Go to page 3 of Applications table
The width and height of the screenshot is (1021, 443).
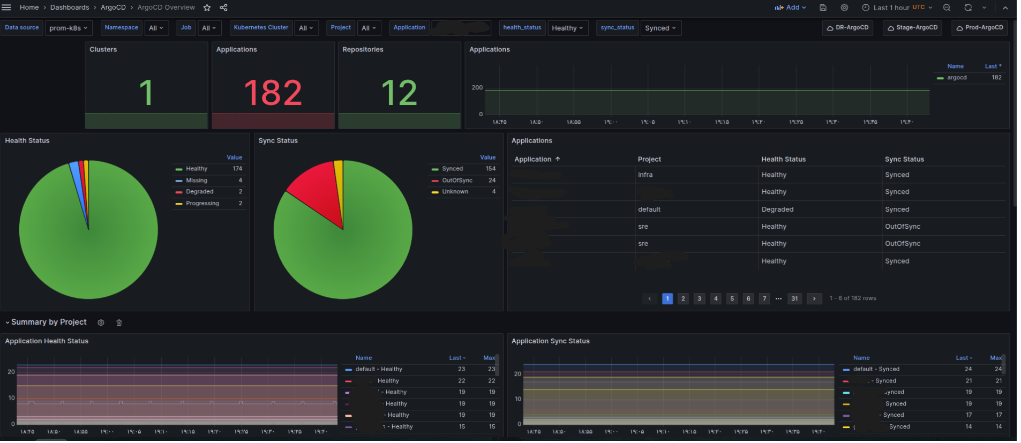(699, 299)
